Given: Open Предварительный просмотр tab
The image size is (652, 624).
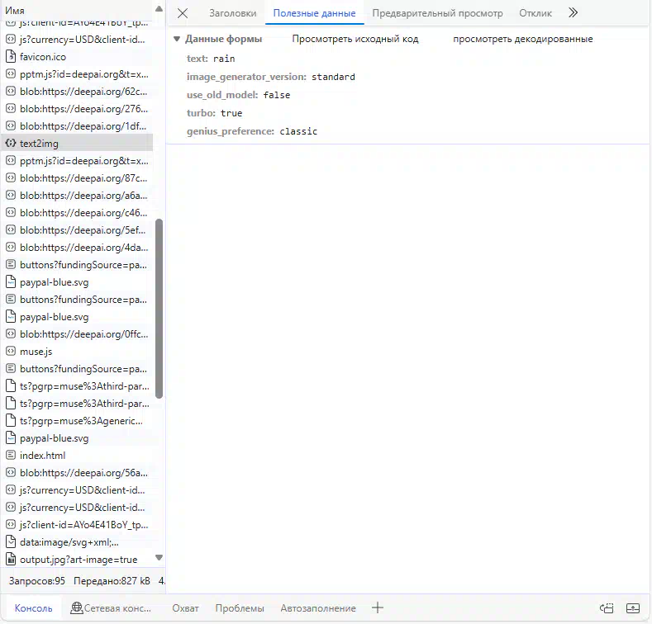Looking at the screenshot, I should [437, 13].
